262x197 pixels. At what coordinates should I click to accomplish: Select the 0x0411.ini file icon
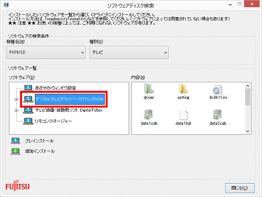[218, 89]
